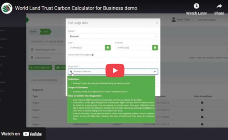The image size is (228, 140).
Task: Close the Add usage data dialog
Action: (x=157, y=23)
